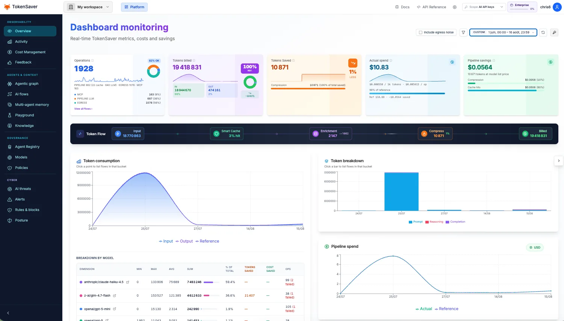This screenshot has height=321, width=564.
Task: Click the key icon button
Action: pyautogui.click(x=554, y=32)
